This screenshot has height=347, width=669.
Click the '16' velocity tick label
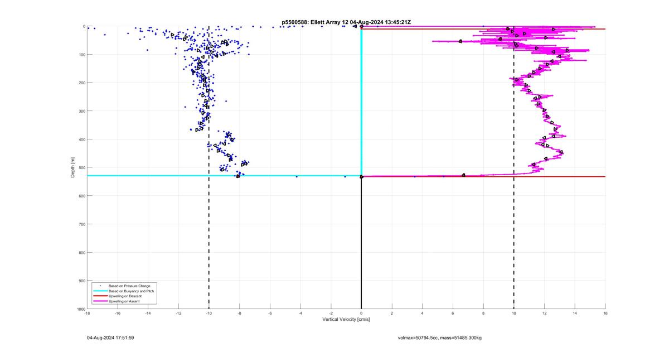605,313
